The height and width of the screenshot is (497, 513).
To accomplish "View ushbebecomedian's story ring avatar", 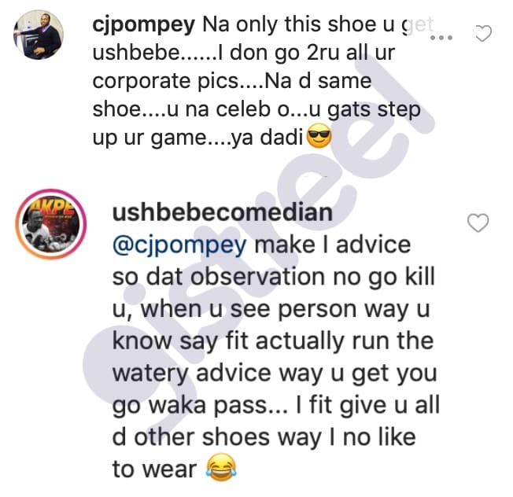I will click(50, 224).
